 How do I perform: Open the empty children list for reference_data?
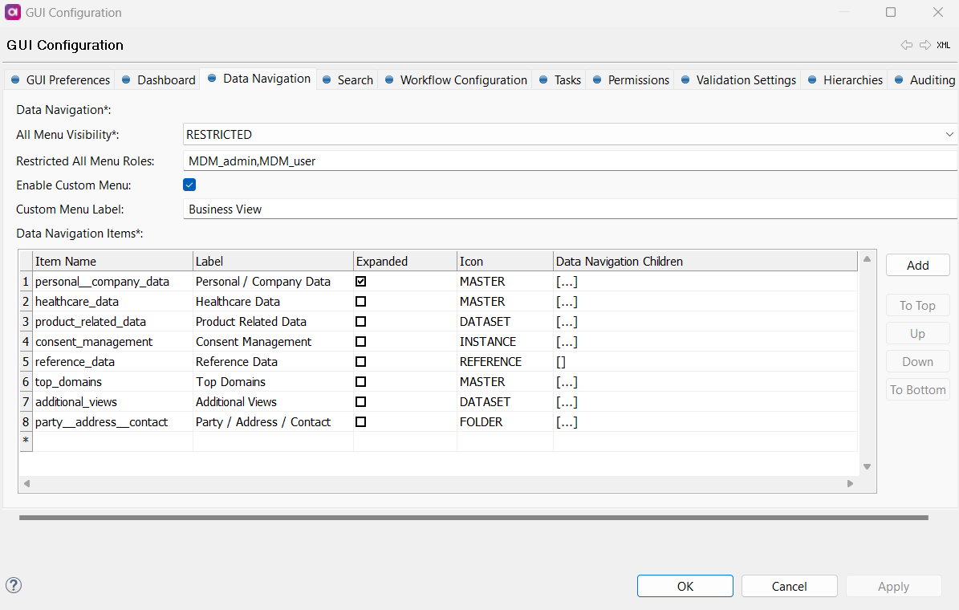[x=562, y=361]
